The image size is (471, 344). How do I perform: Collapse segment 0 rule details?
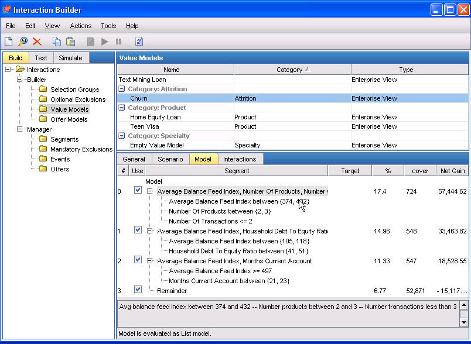[x=149, y=191]
